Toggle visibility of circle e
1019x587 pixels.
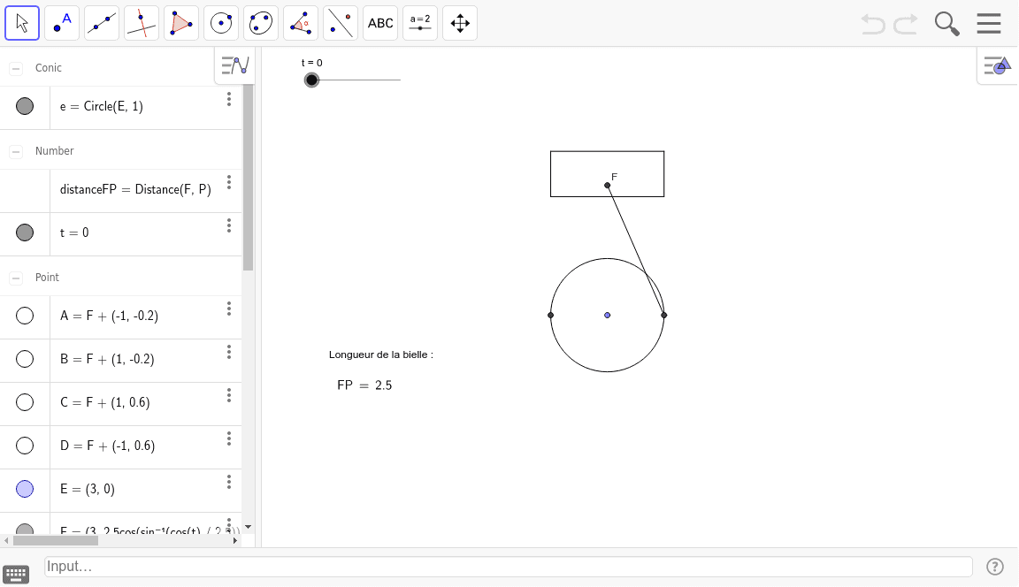pyautogui.click(x=25, y=106)
